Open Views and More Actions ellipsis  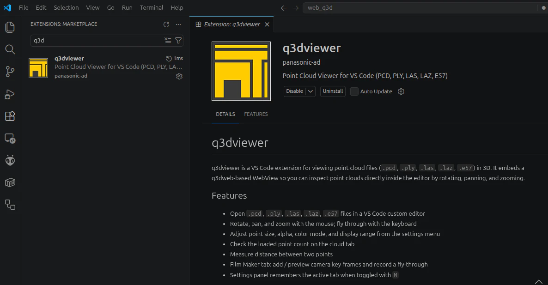pyautogui.click(x=178, y=24)
